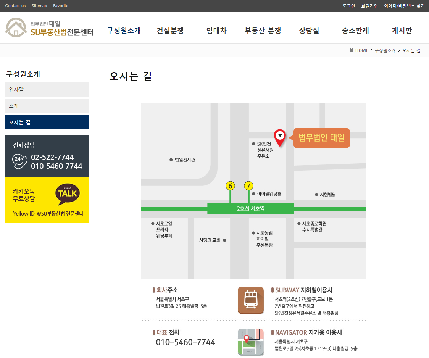Open the 건설분쟁 main menu
Viewport: 429px width, 358px height.
click(x=170, y=31)
